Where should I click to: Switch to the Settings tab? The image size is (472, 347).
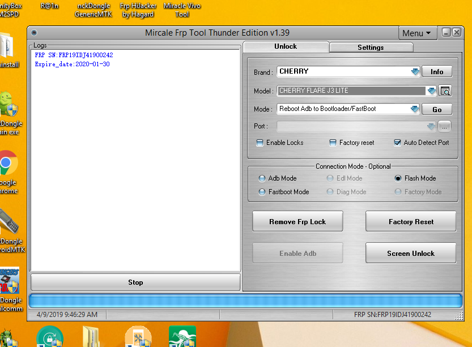371,48
